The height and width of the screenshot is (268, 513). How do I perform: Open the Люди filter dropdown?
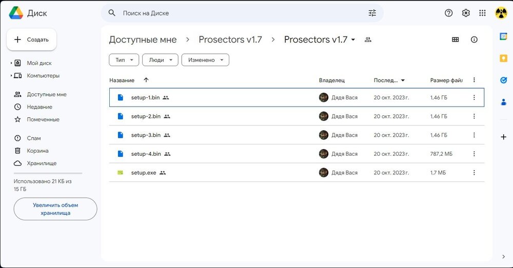pyautogui.click(x=160, y=60)
